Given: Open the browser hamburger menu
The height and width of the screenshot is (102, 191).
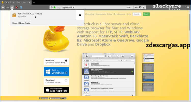Looking at the screenshot, I should (x=188, y=7).
